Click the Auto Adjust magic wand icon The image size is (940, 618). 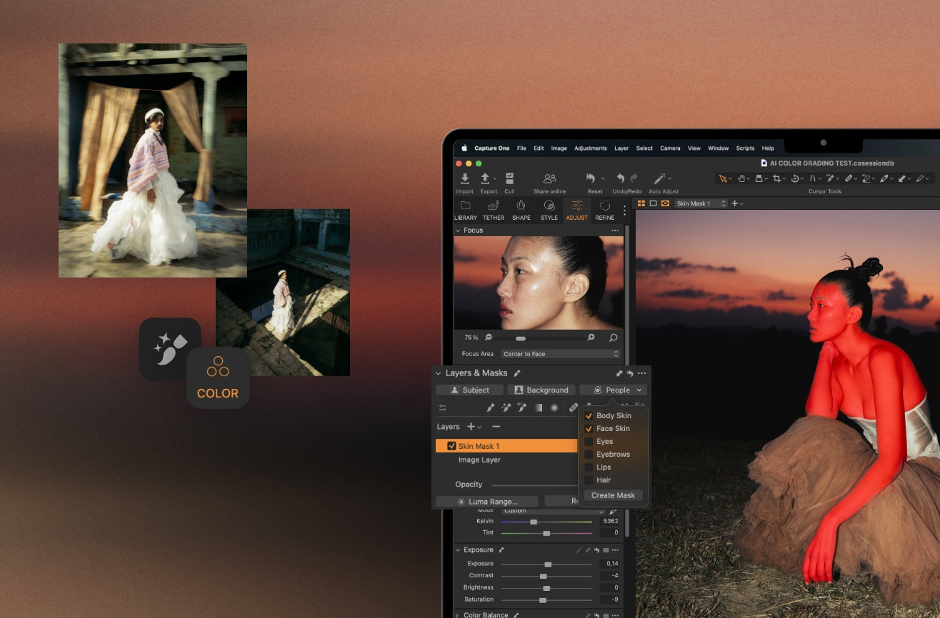[660, 179]
